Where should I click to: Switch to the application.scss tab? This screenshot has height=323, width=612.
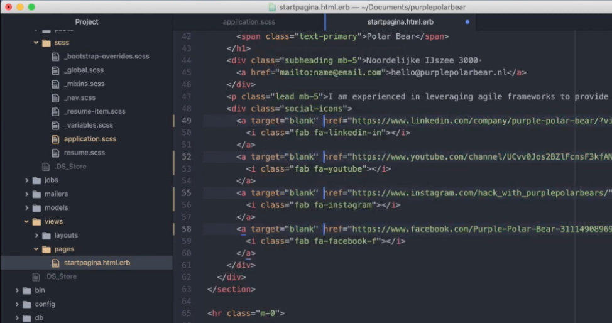[x=249, y=22]
